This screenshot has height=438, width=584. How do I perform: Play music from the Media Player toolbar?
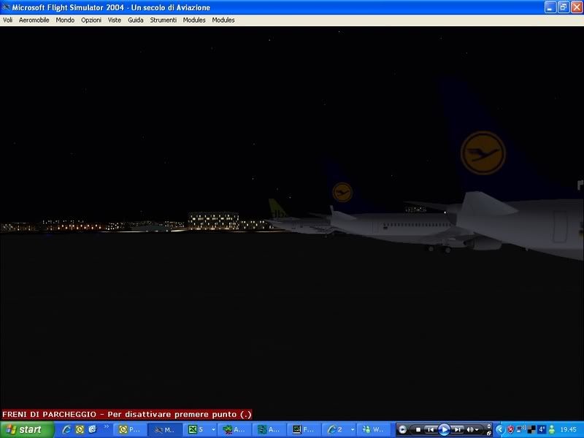click(x=444, y=430)
